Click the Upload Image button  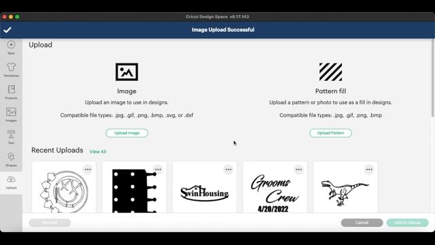(127, 133)
